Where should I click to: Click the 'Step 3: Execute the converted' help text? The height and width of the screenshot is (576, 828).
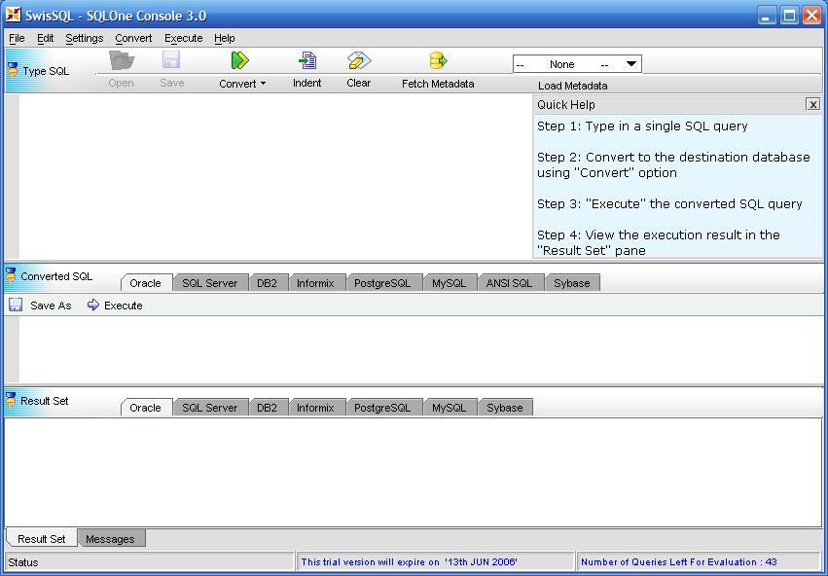(669, 203)
